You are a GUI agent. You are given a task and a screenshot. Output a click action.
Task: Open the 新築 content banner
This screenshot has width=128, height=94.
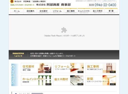coord(101,80)
